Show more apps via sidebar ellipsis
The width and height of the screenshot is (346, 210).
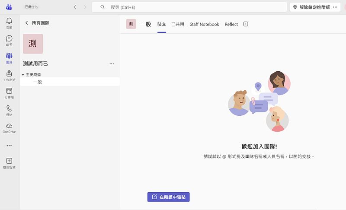point(9,146)
